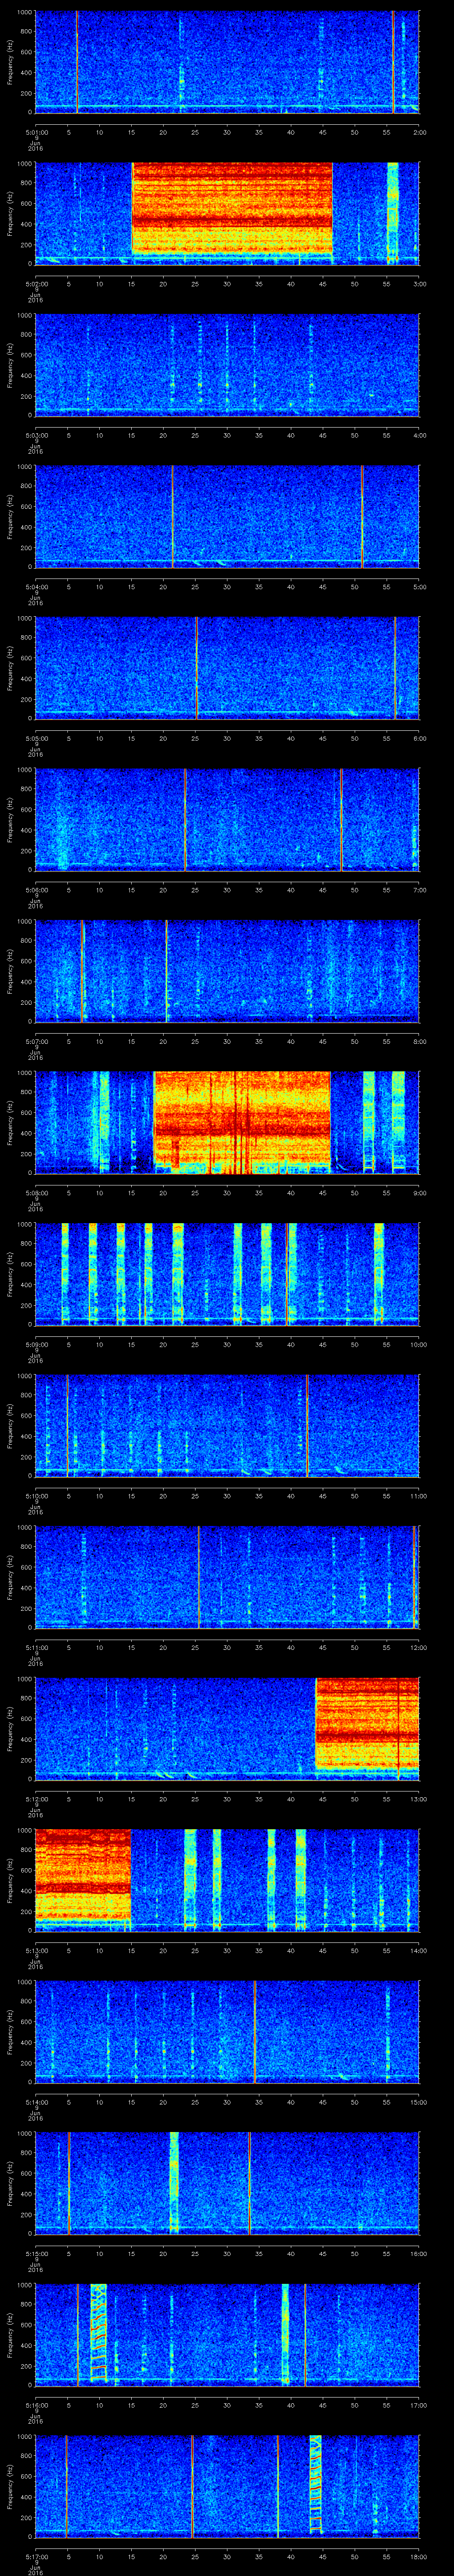Click the 5:01:00 start time label
454x2576 pixels.
36,132
